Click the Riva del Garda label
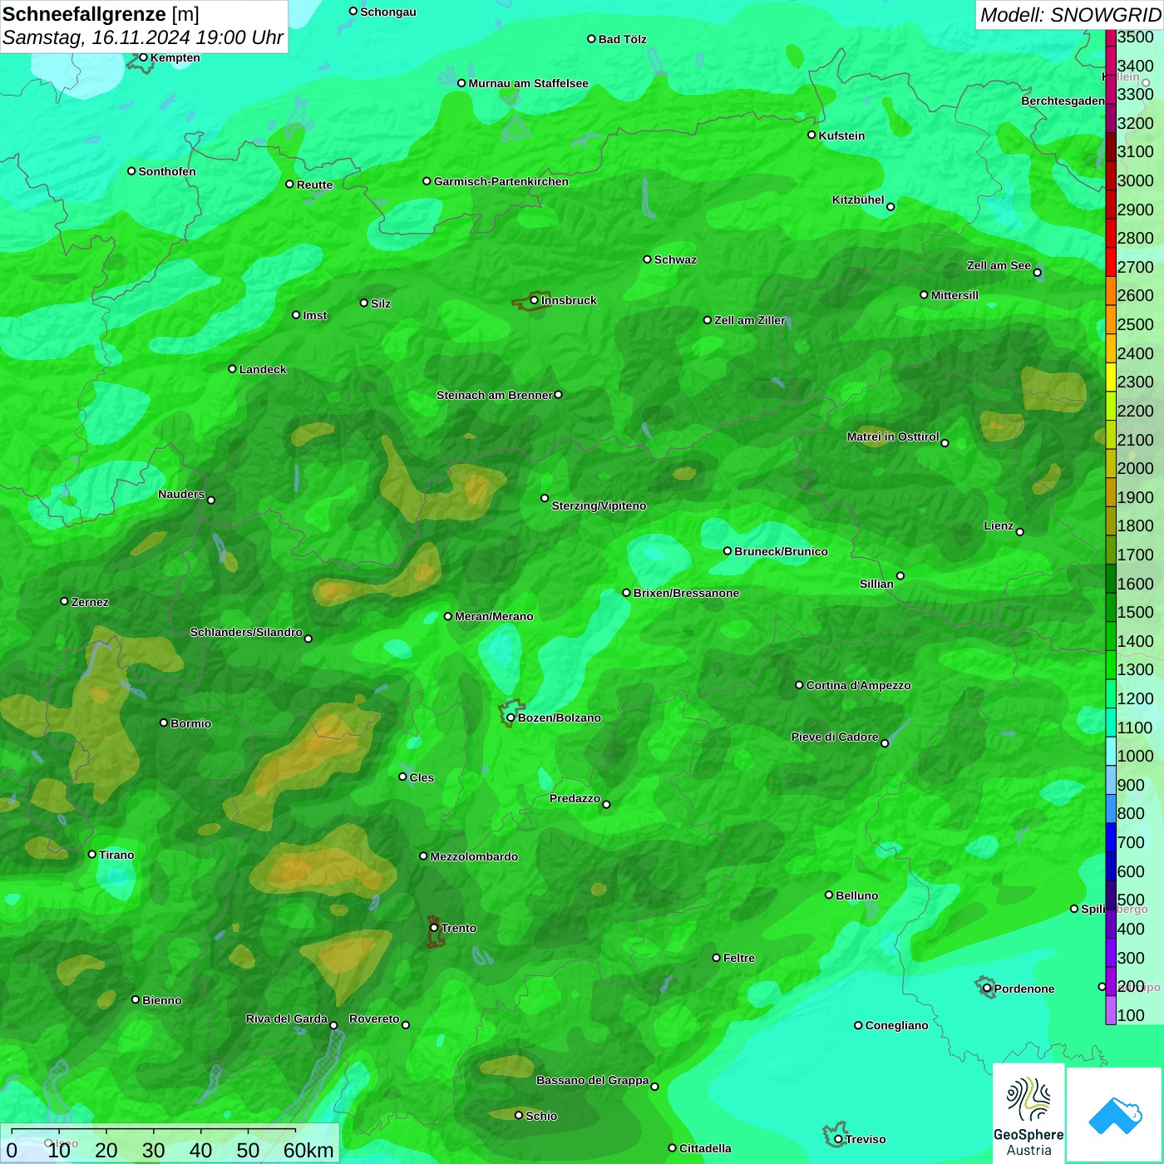The height and width of the screenshot is (1164, 1164). pos(286,1018)
